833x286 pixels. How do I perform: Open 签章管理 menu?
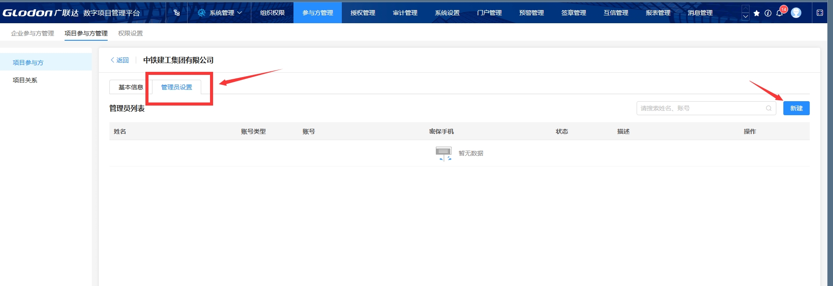coord(574,13)
